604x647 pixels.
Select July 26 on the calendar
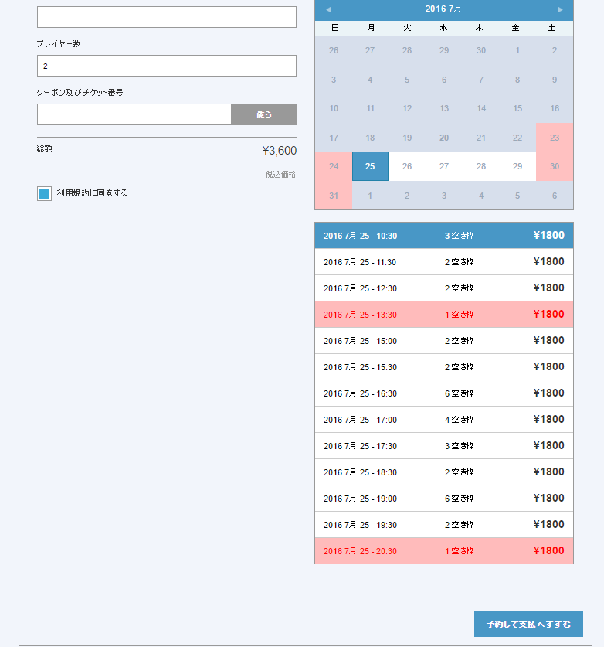(407, 166)
